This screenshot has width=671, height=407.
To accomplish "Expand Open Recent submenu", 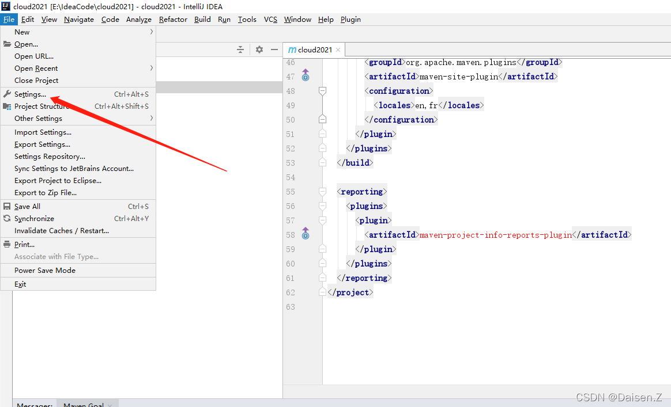I will point(78,69).
